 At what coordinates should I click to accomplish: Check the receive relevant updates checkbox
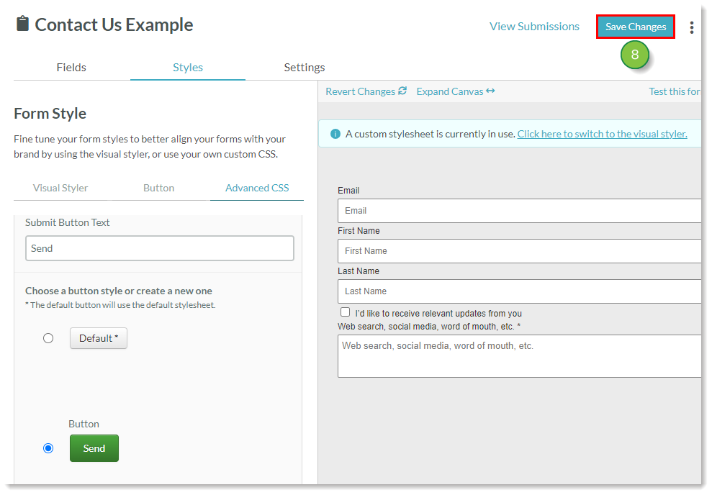[x=345, y=312]
